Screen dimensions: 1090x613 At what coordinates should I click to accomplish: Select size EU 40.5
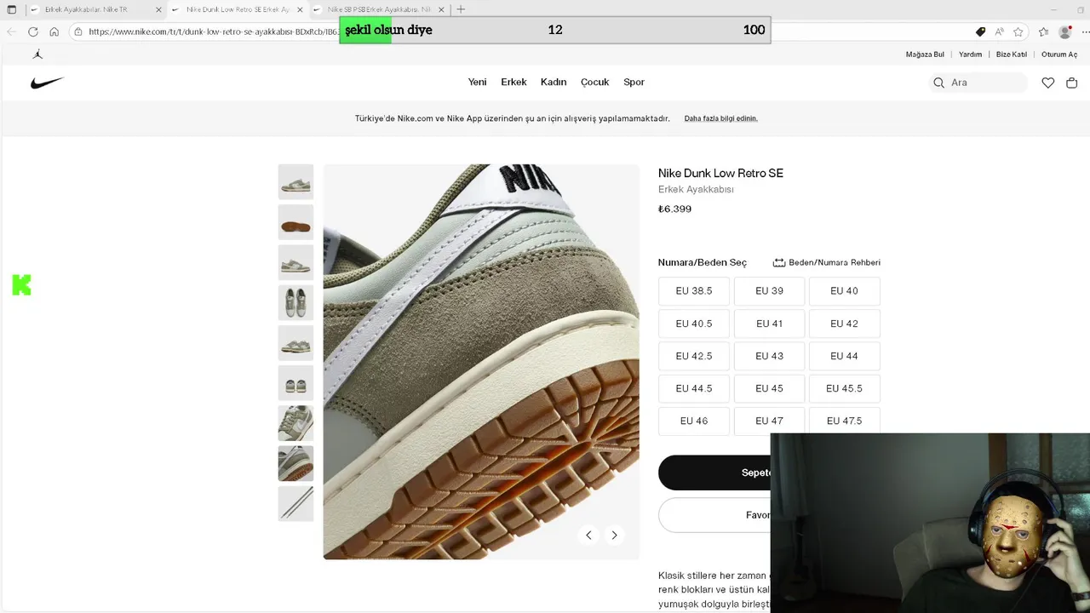[694, 324]
